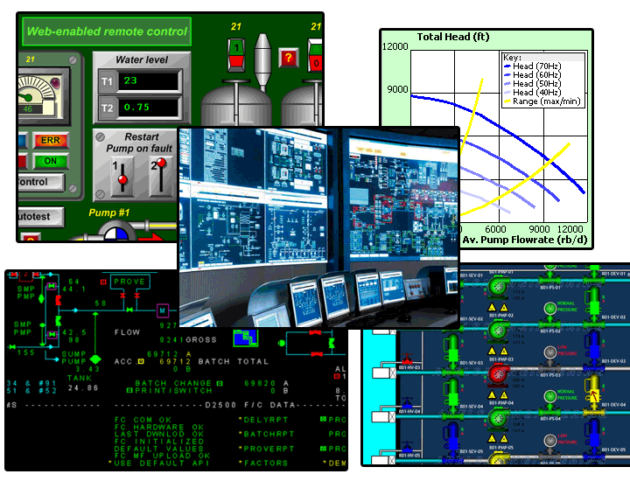Toggle Restart Pump on fault switch 2

(160, 172)
